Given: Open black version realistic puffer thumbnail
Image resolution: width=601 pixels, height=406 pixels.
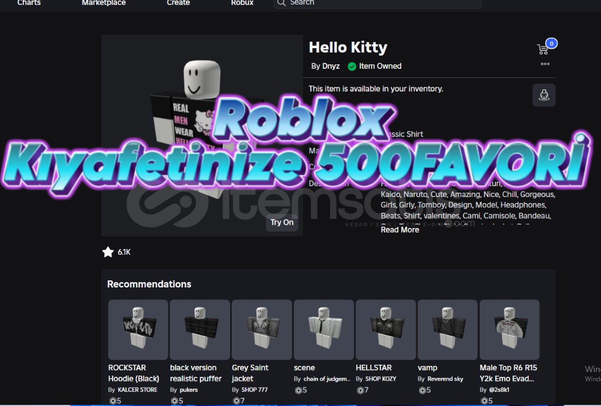Looking at the screenshot, I should [x=200, y=330].
